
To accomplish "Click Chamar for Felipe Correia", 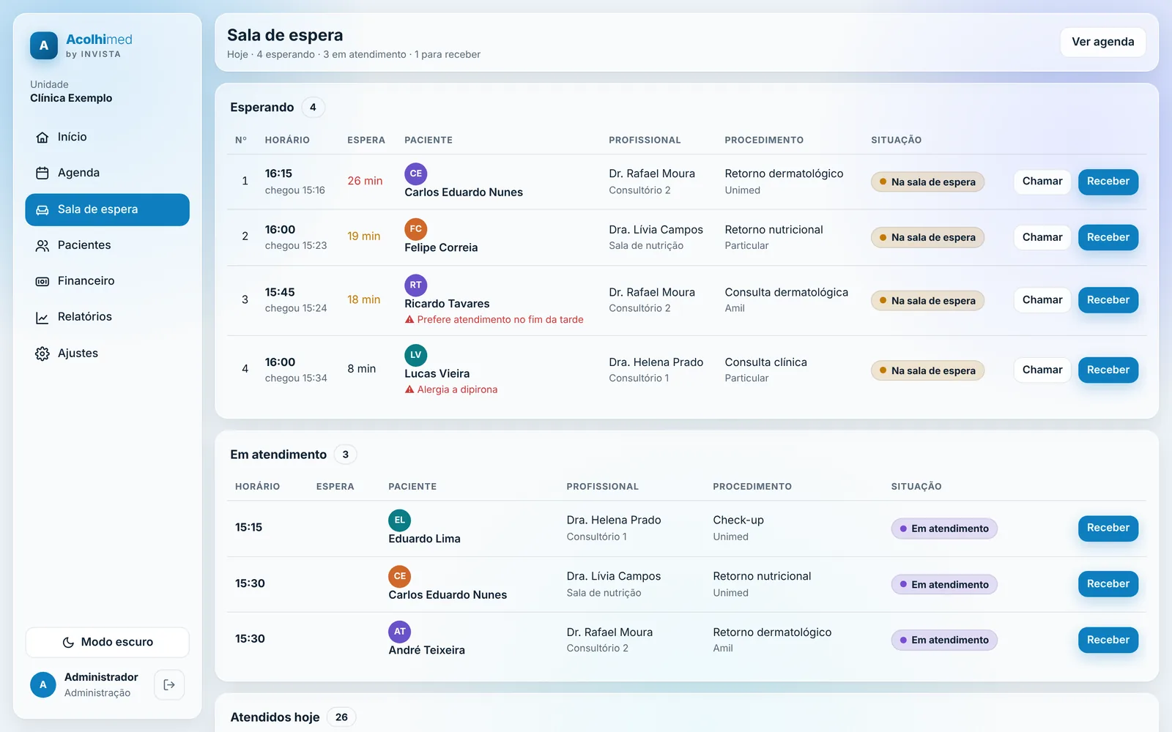I will coord(1042,237).
